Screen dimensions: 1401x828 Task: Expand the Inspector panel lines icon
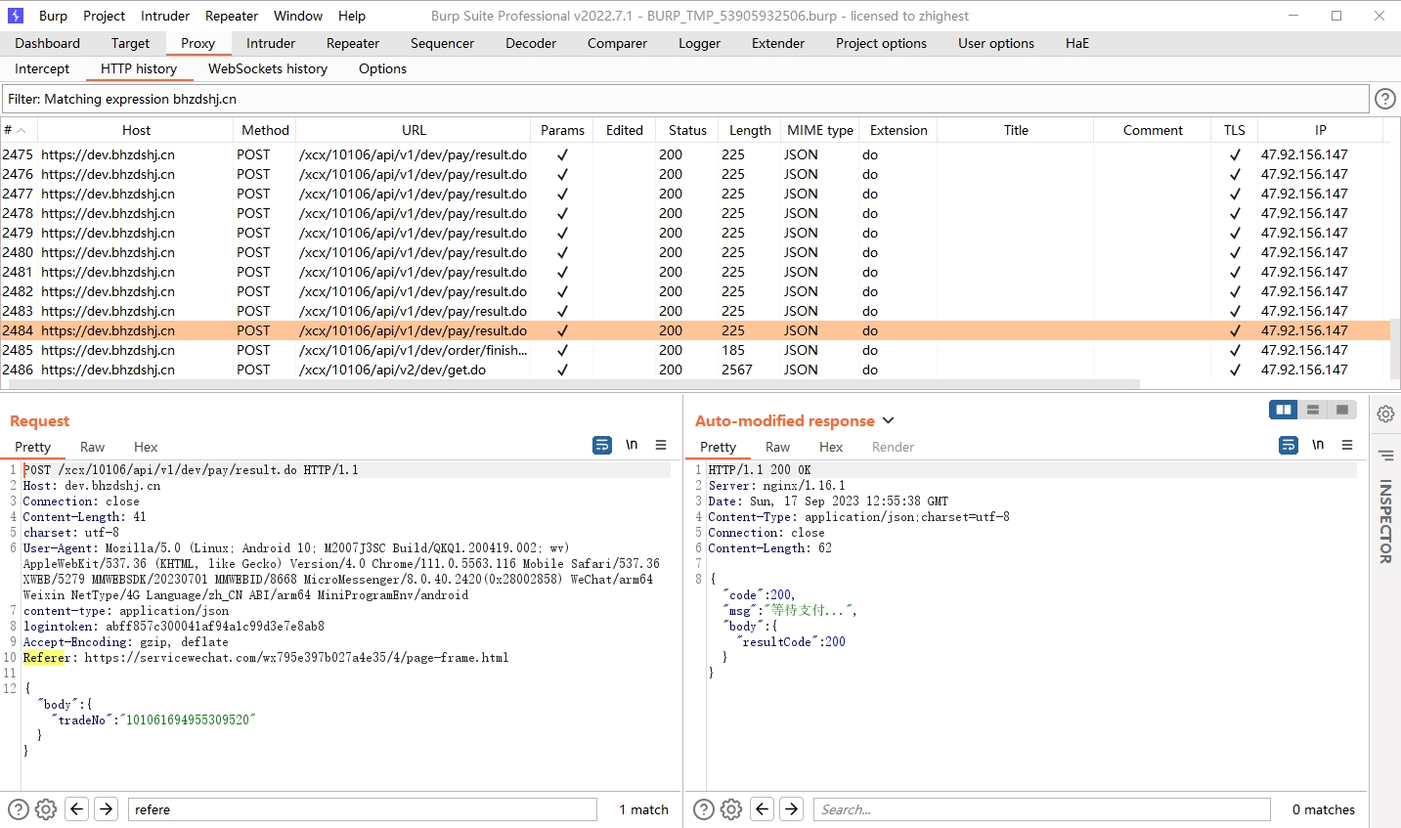click(x=1385, y=455)
